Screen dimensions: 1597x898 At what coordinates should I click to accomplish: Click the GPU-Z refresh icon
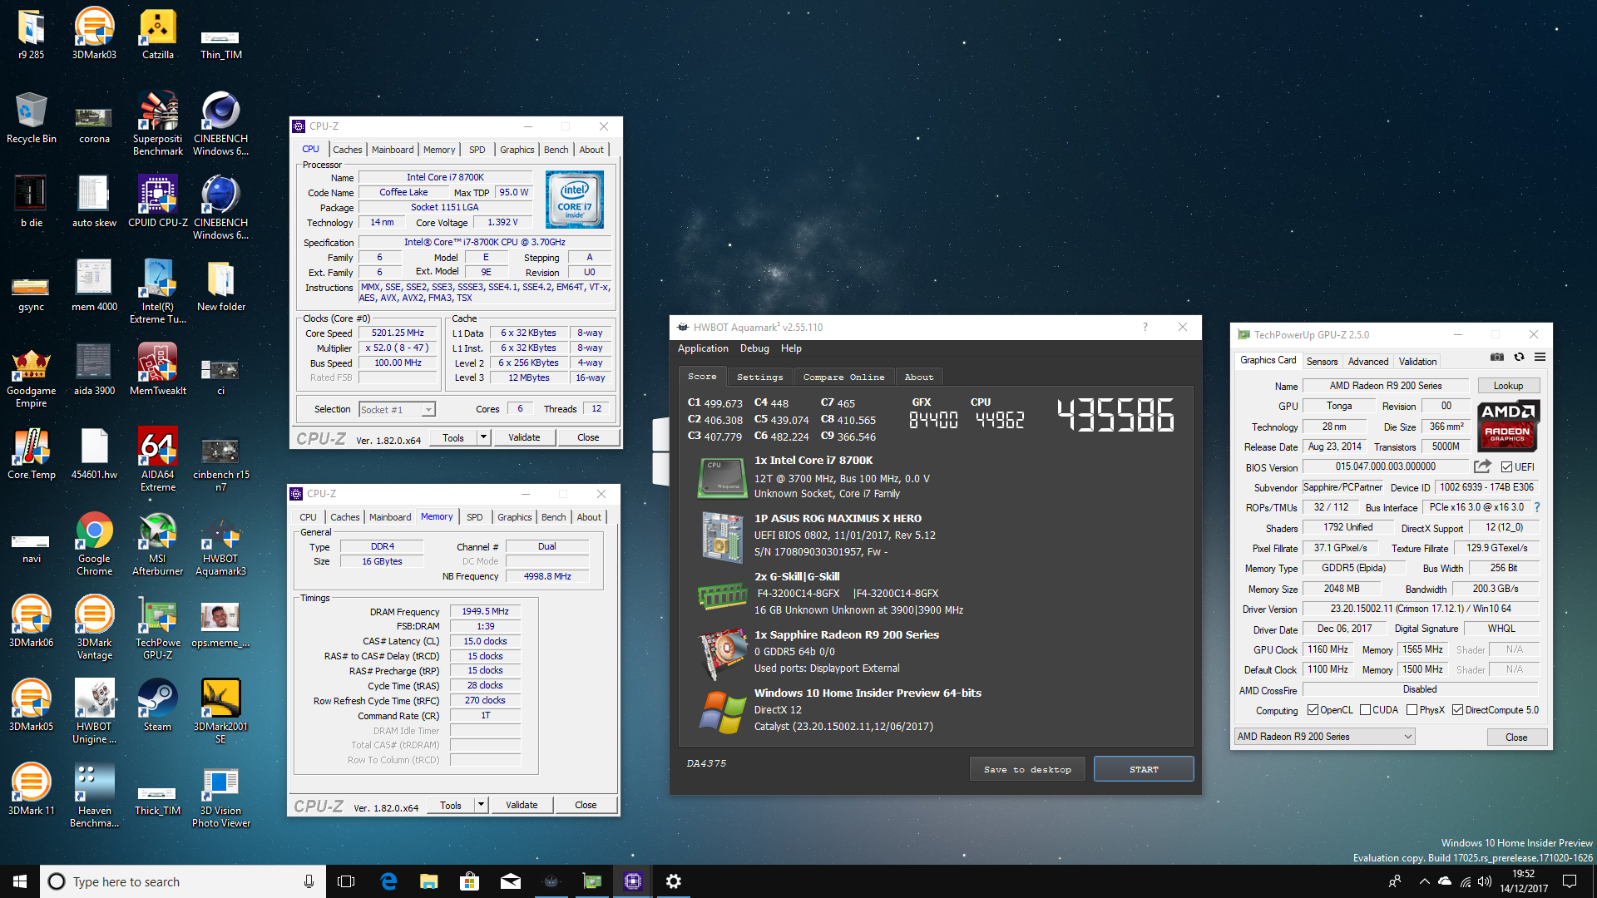click(x=1519, y=357)
